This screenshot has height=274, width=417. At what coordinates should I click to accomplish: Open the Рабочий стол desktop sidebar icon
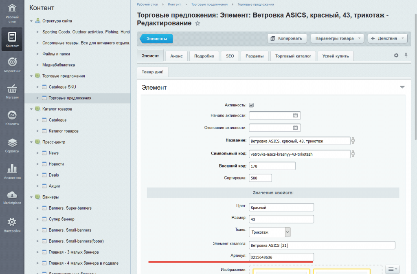coord(12,8)
